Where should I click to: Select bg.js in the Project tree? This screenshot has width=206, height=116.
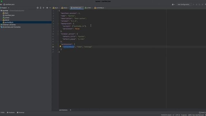click(x=6, y=13)
